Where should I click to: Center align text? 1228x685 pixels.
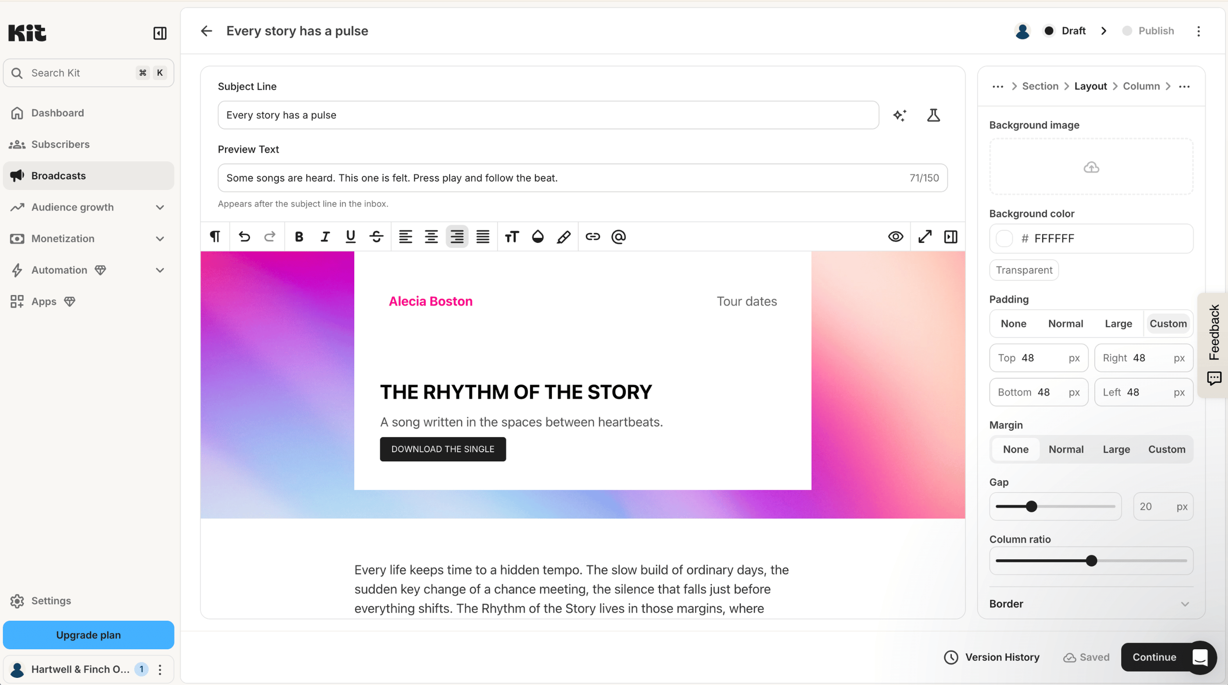point(431,237)
